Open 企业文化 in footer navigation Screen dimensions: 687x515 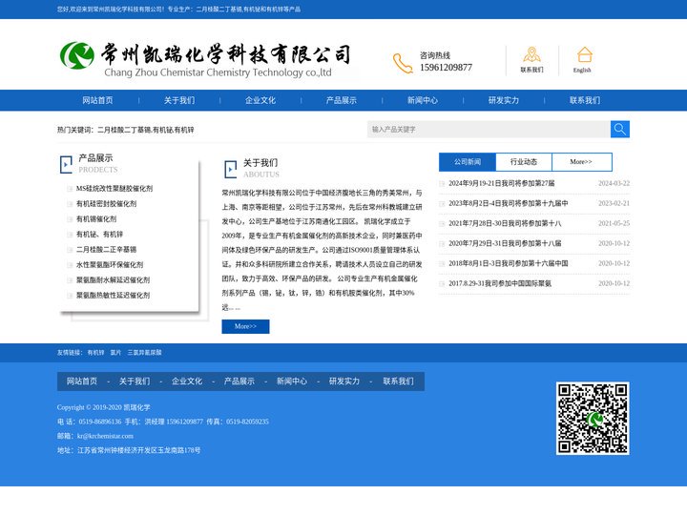click(187, 381)
